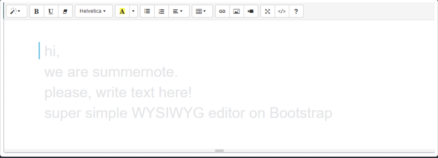Apply the recent yellow highlight color

(x=122, y=11)
